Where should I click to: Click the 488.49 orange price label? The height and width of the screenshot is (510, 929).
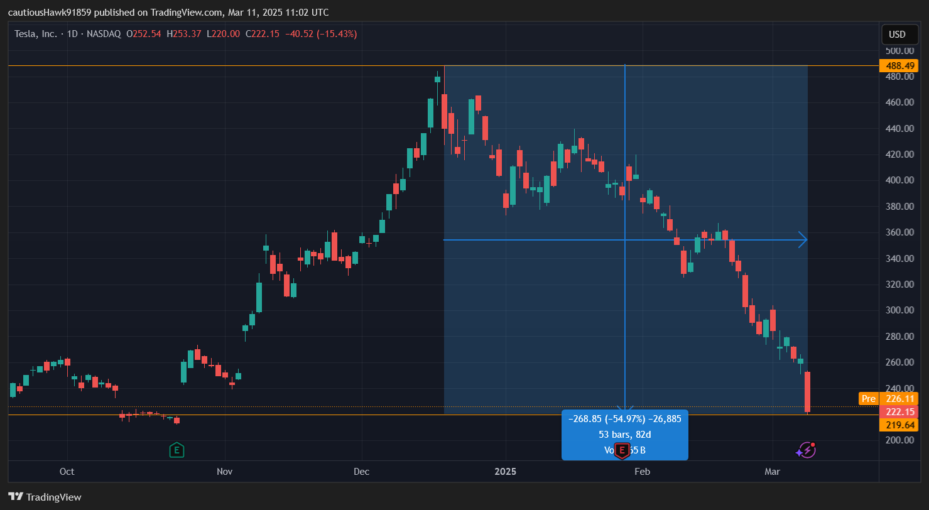click(x=899, y=65)
